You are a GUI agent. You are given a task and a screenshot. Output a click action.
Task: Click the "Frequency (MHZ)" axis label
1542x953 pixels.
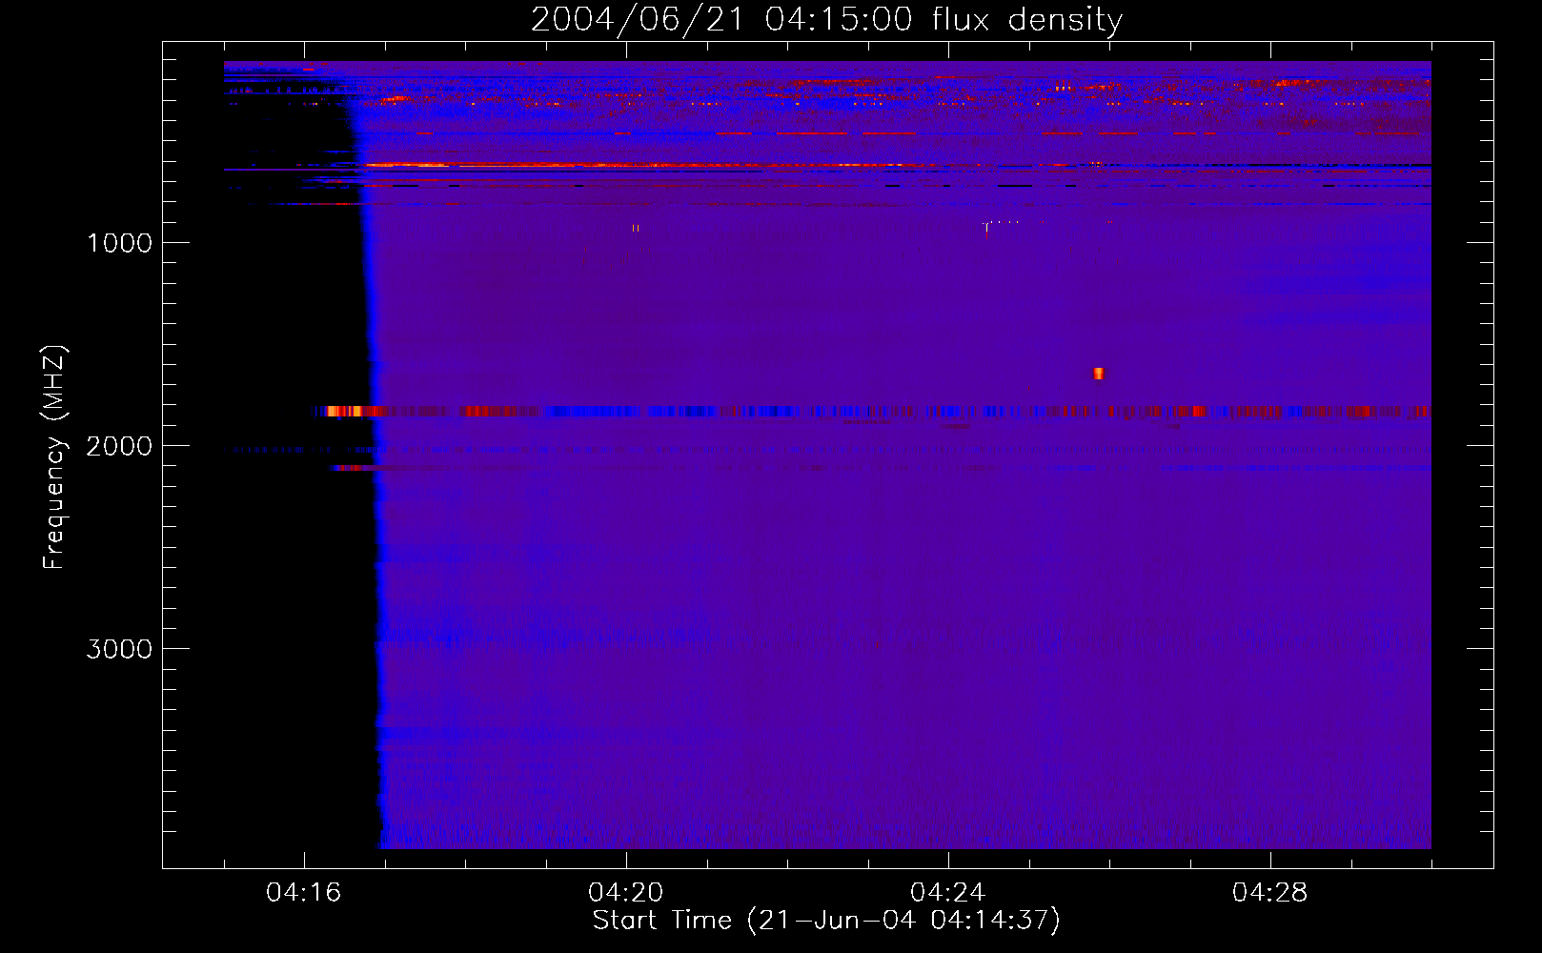(54, 457)
